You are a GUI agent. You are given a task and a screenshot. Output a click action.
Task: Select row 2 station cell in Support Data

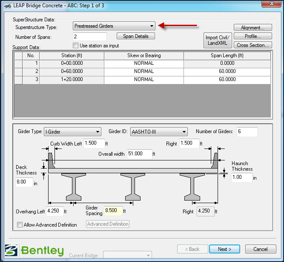[x=72, y=71]
